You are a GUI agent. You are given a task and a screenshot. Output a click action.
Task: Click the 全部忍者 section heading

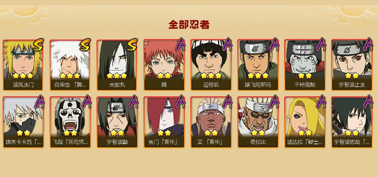189,24
